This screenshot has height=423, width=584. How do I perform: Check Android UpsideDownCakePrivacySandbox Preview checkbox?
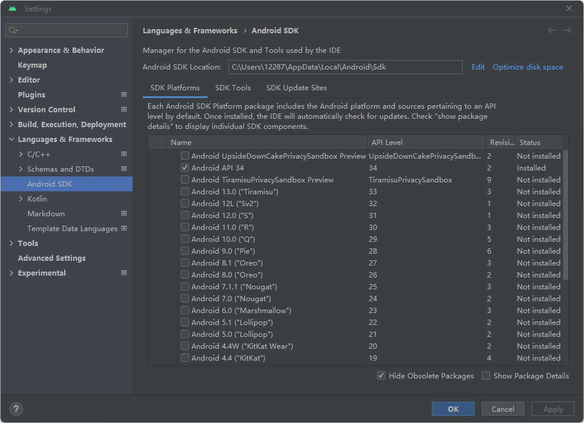[185, 156]
